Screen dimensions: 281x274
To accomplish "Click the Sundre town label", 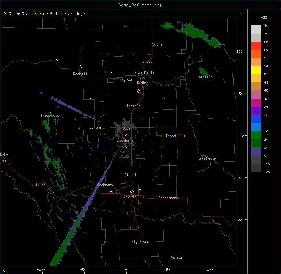I will [95, 127].
